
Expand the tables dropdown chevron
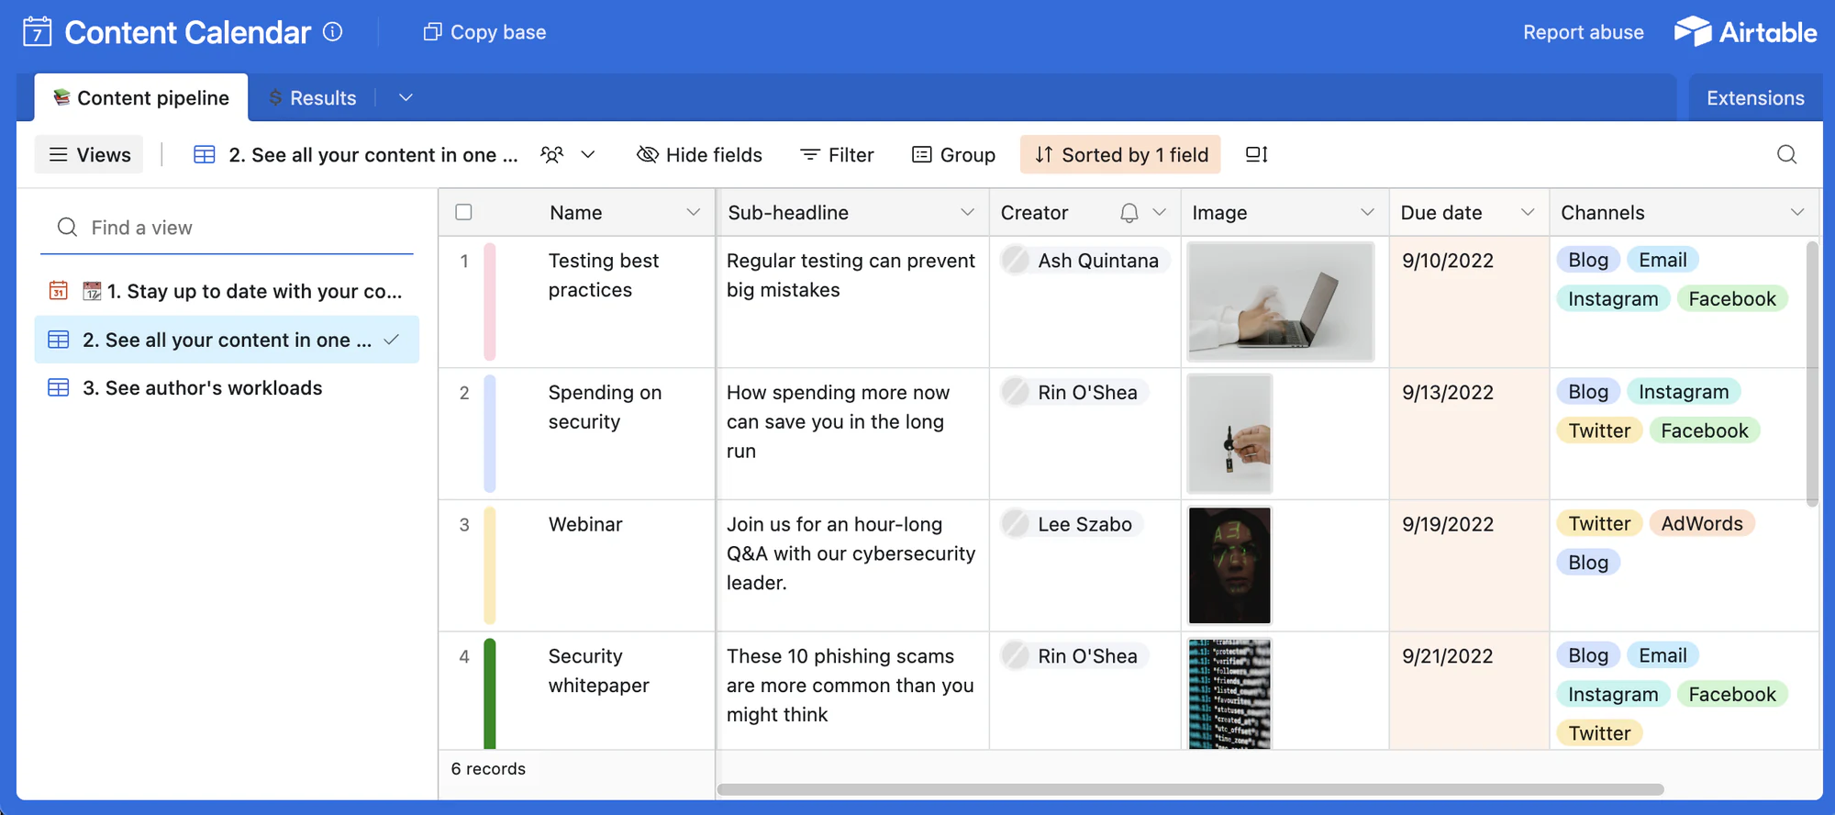(x=406, y=97)
